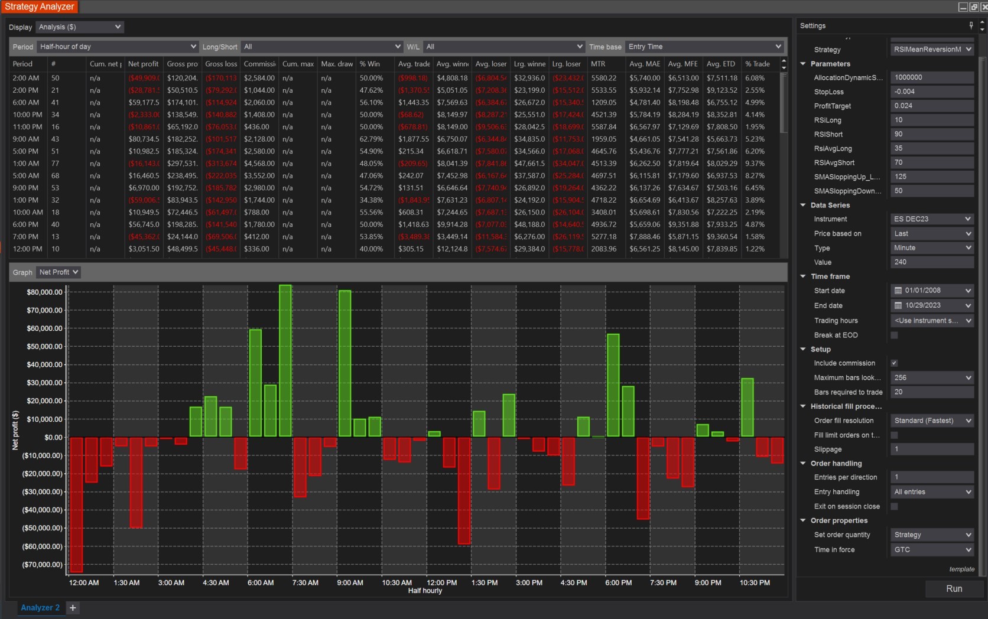The image size is (988, 619).
Task: Sort by the Net profit column header
Action: [x=144, y=64]
